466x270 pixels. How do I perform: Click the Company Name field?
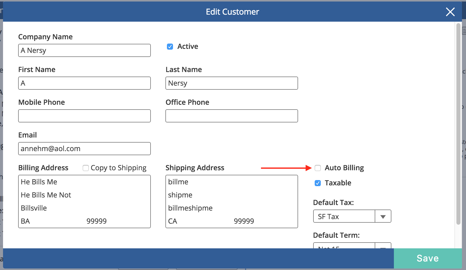point(84,50)
